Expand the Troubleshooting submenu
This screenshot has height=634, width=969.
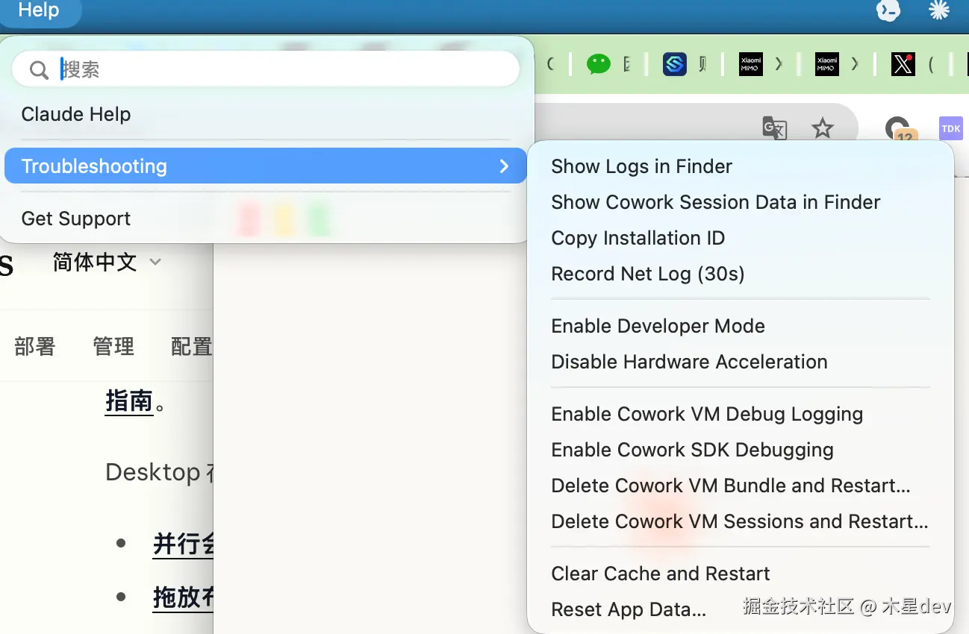[266, 166]
